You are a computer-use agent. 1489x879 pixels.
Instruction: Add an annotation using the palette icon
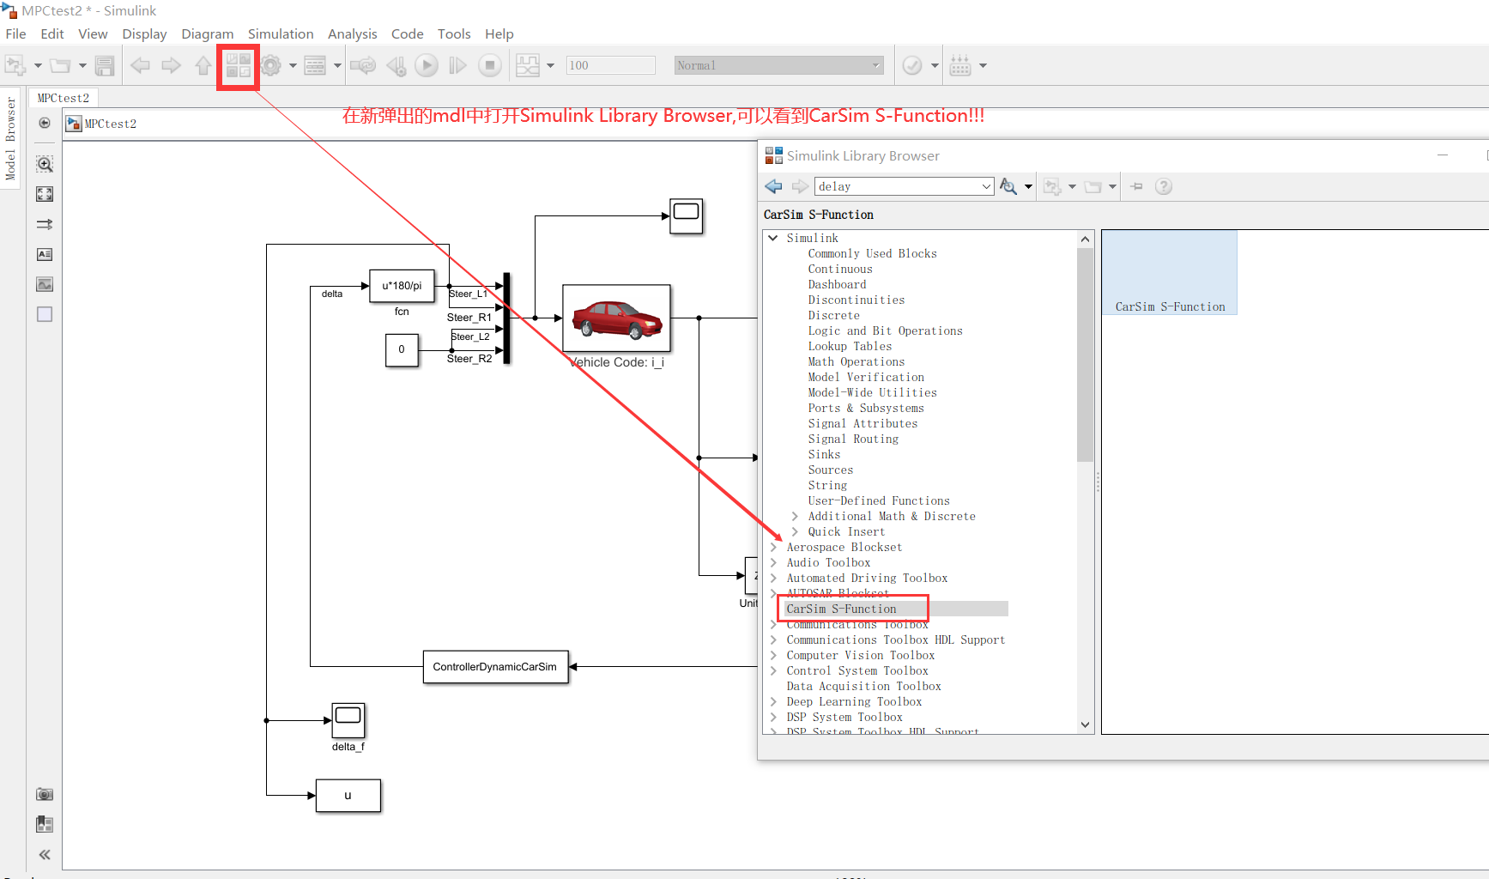pyautogui.click(x=44, y=254)
